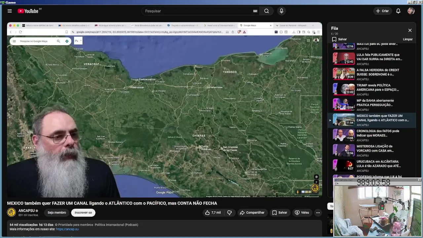423x238 pixels.
Task: Open ANCAPSU channel name link below video
Action: (x=26, y=211)
